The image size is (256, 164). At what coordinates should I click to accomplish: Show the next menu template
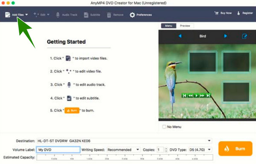[x=225, y=36]
